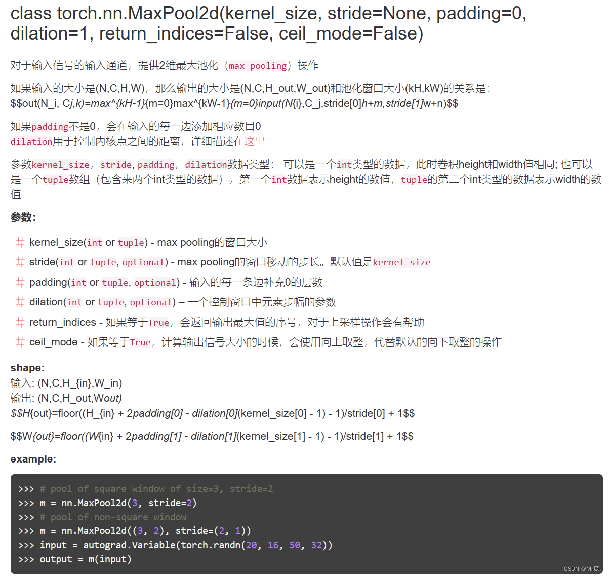Image resolution: width=609 pixels, height=577 pixels.
Task: Click the sentence starting "如果输入的大小是(N,C,H,W)"
Action: click(x=250, y=88)
